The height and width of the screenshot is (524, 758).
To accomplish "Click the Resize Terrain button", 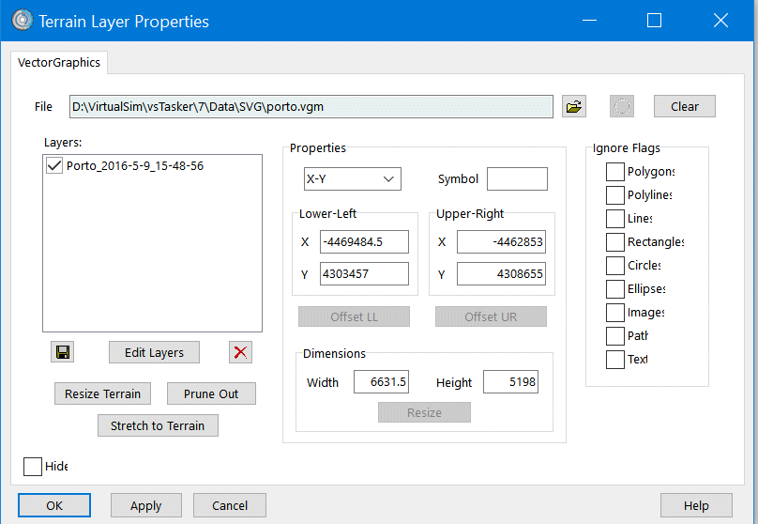I will tap(103, 393).
